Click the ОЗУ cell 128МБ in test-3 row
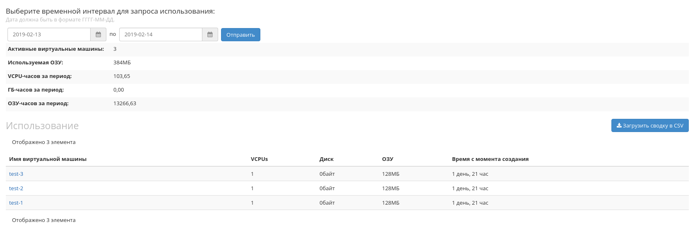This screenshot has width=695, height=229. point(390,174)
